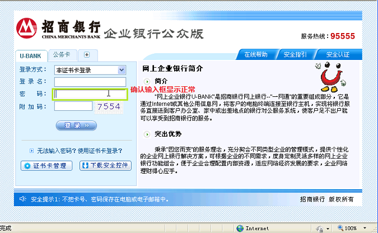
Task: Click the gear icon on 证书卡管理
Action: point(27,166)
